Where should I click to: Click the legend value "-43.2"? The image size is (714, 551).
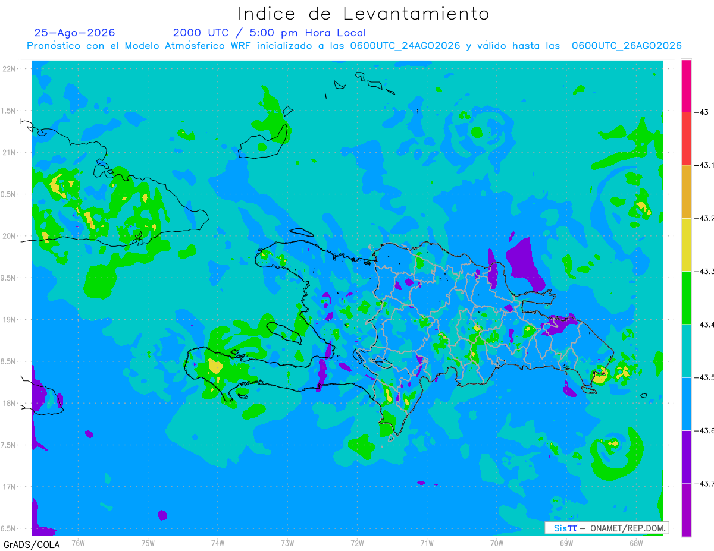pos(704,218)
